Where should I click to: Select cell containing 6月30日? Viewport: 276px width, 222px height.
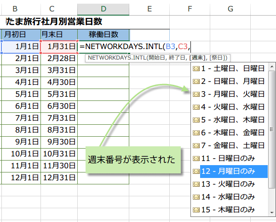(x=59, y=106)
